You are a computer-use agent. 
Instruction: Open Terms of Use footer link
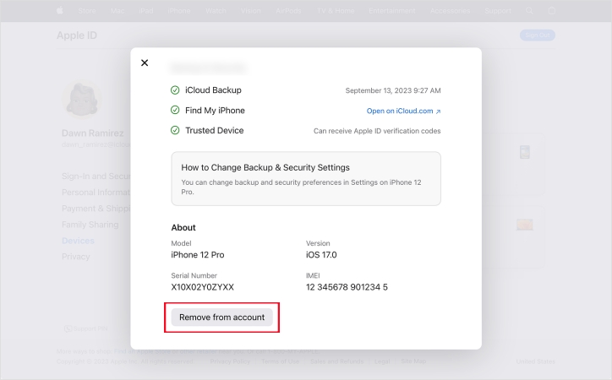pos(281,361)
